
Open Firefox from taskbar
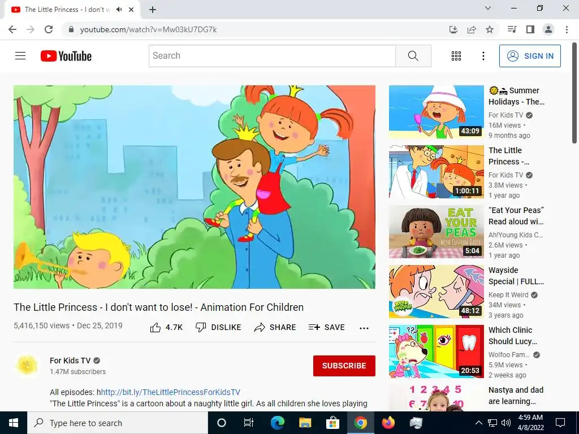pyautogui.click(x=388, y=423)
